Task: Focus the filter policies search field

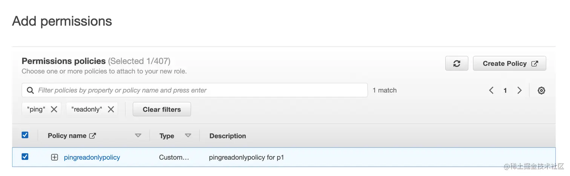Action: [x=200, y=90]
